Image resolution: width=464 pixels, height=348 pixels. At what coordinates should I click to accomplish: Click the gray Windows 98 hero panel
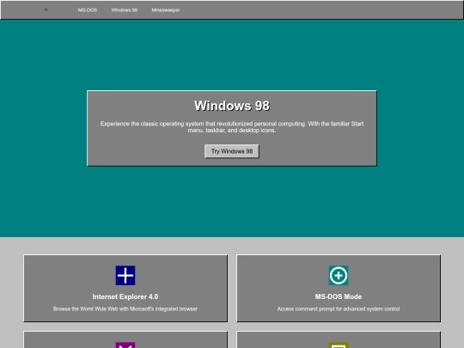232,128
